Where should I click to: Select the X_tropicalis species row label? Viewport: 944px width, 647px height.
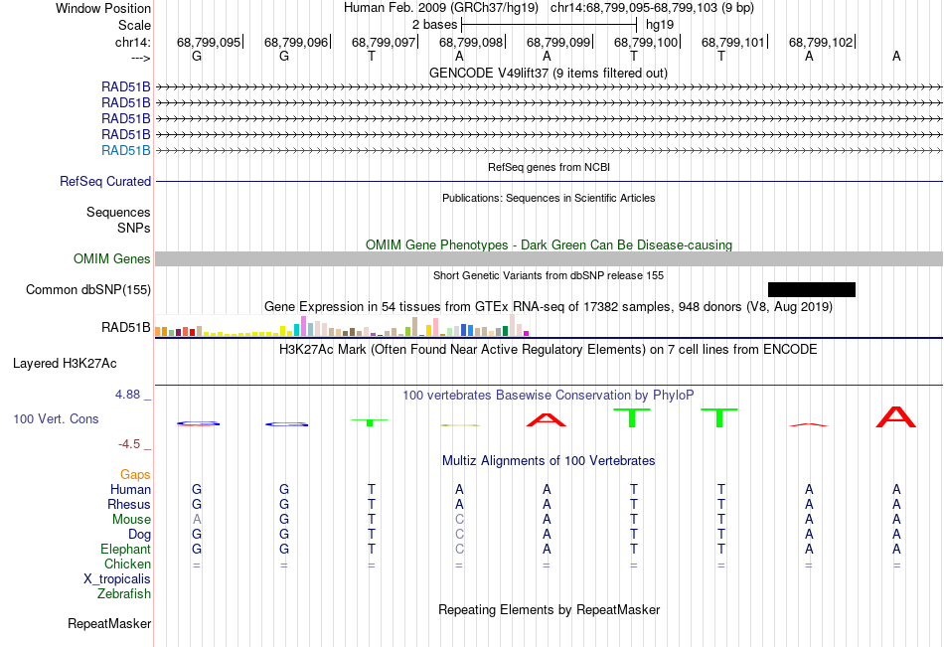(x=117, y=579)
